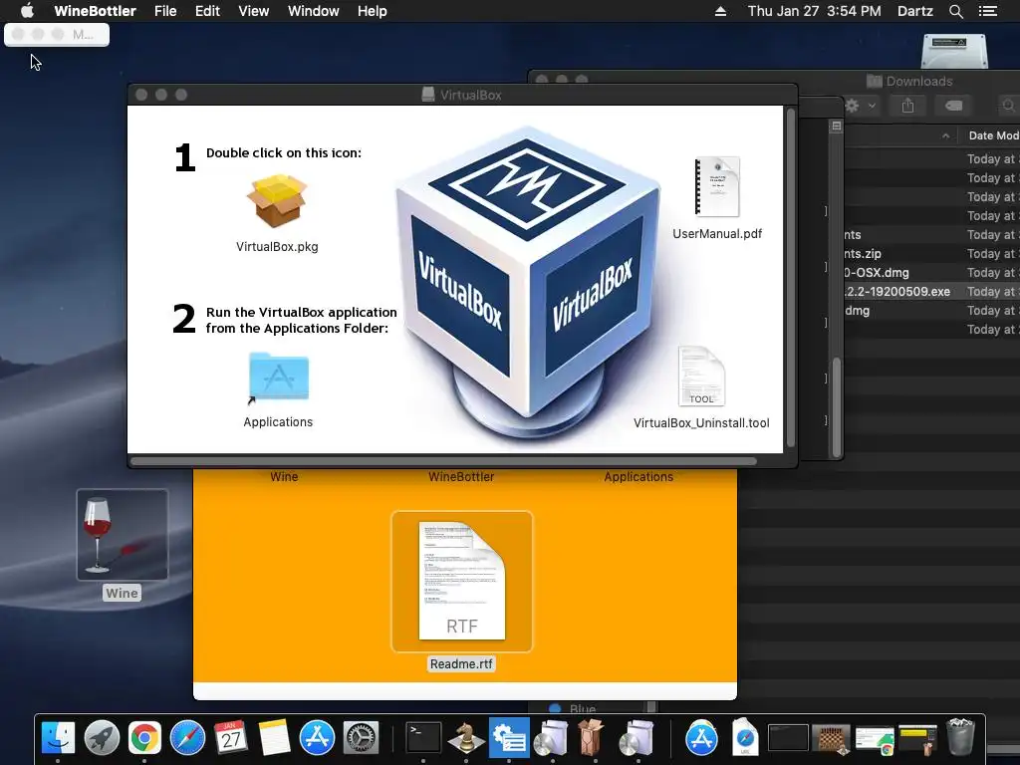
Task: Click the cardboard box WineBottler icon in dock
Action: (591, 738)
